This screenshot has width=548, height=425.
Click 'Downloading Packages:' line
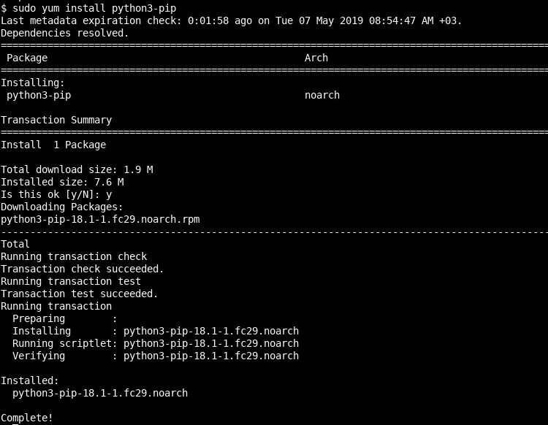coord(62,207)
